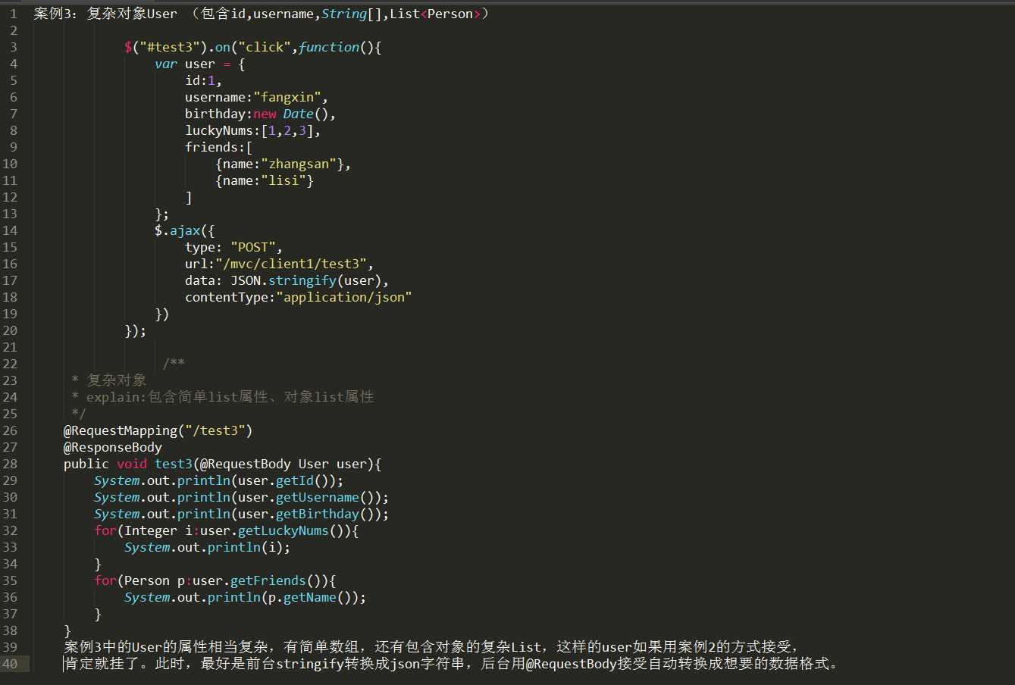Image resolution: width=1015 pixels, height=685 pixels.
Task: Click the "application/json" content type string
Action: pyautogui.click(x=343, y=297)
